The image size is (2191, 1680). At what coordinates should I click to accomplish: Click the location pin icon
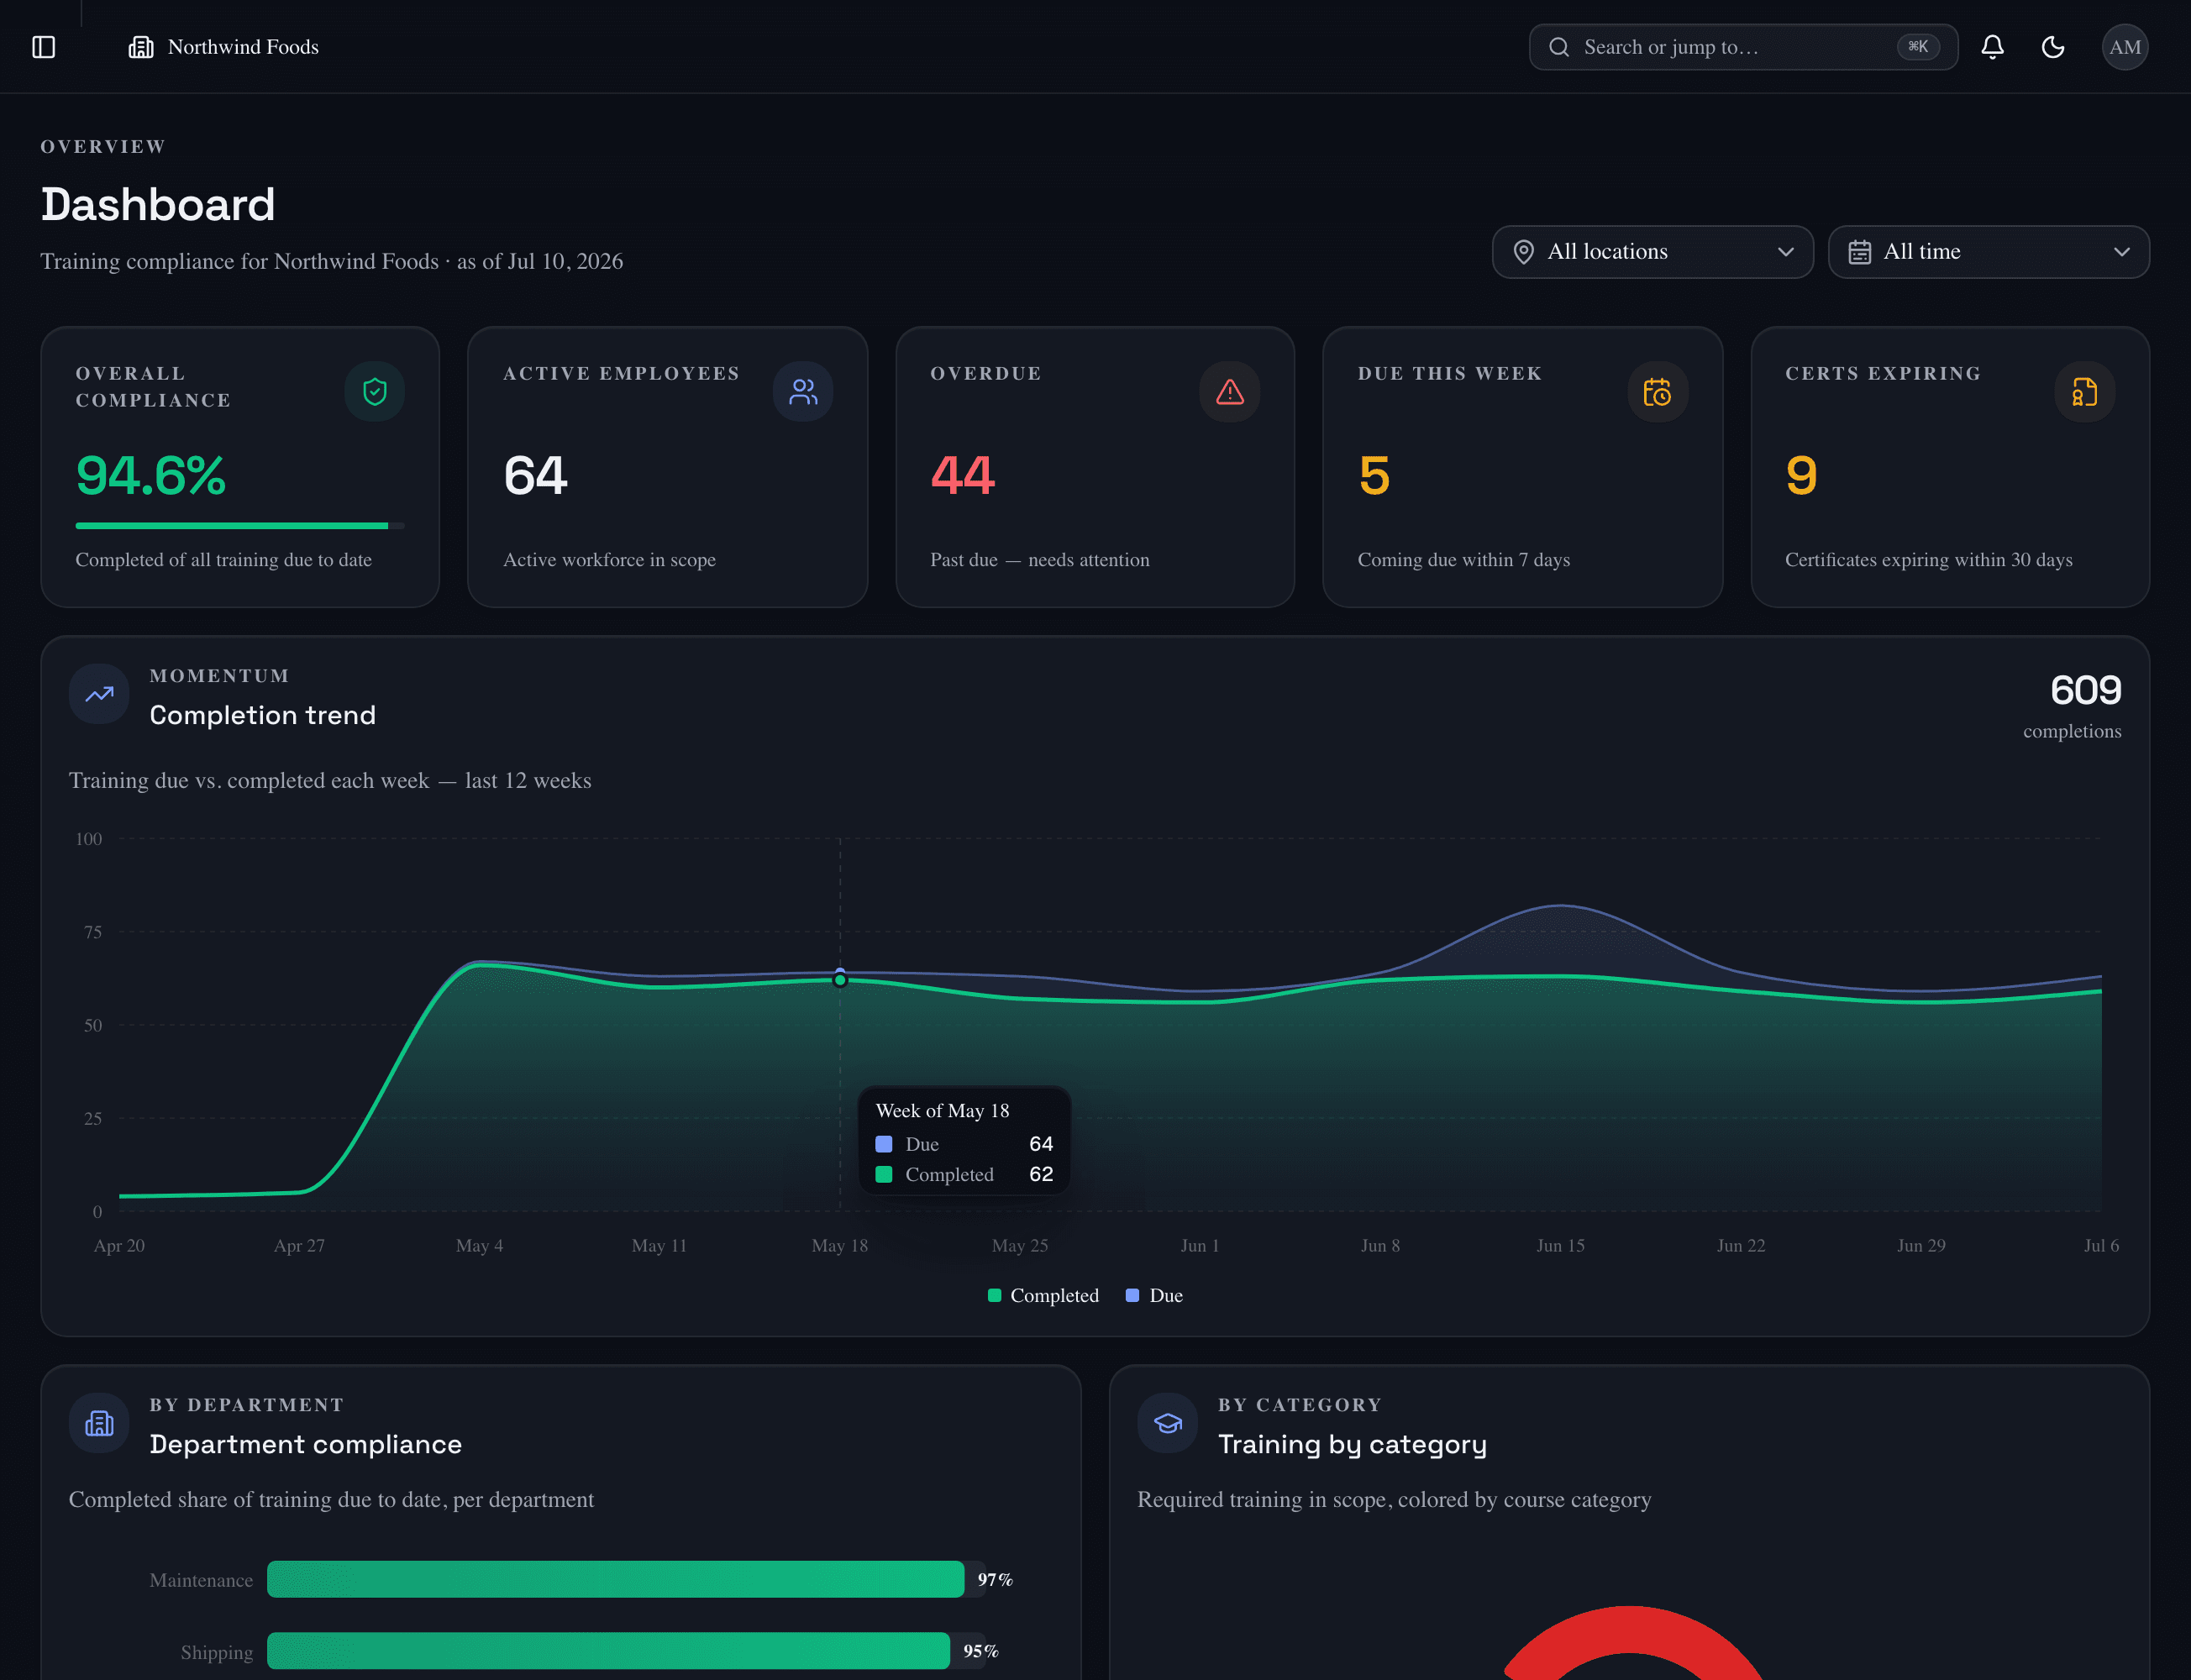tap(1523, 252)
